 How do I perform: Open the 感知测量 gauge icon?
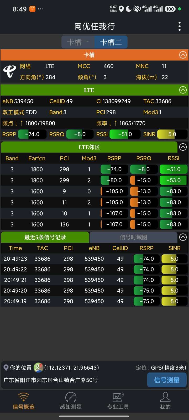(71, 397)
